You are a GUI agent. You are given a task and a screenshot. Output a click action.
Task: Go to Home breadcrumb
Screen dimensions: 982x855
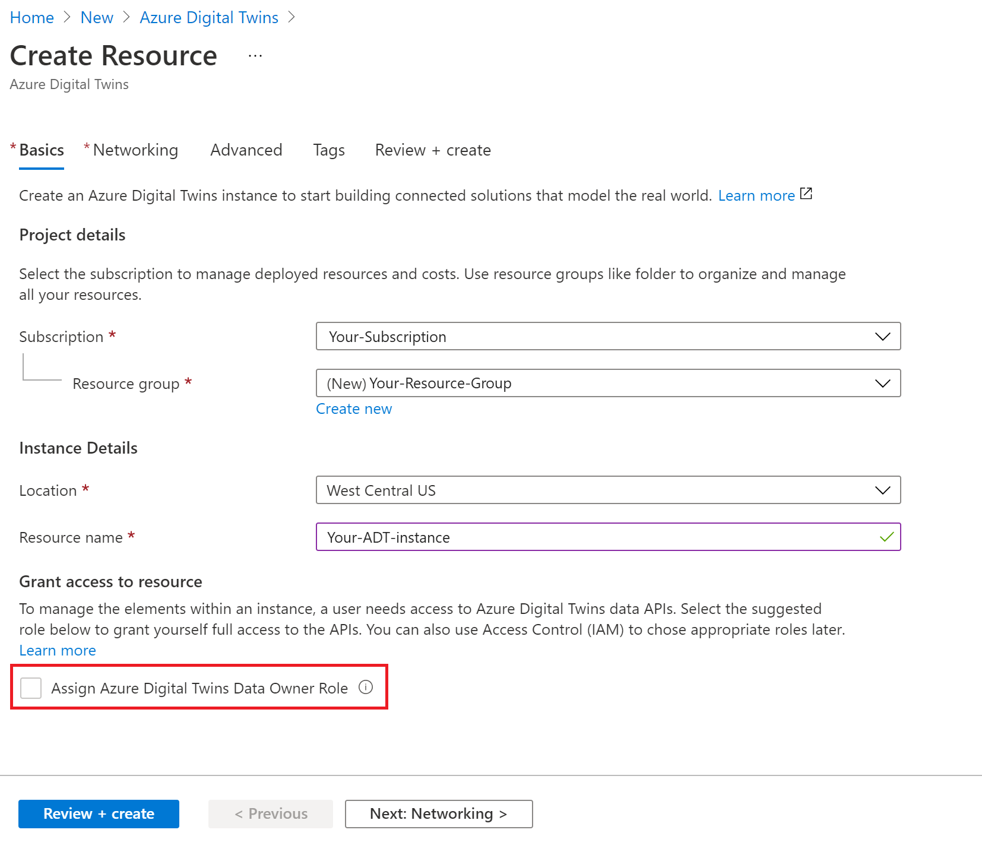coord(32,18)
